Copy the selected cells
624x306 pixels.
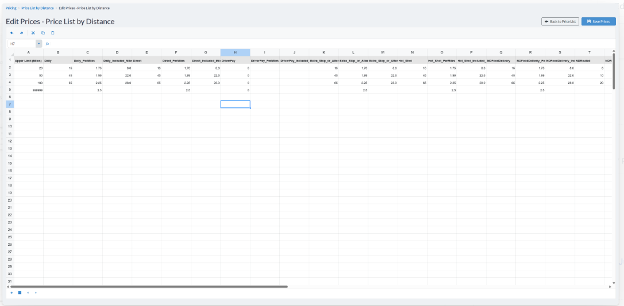[x=43, y=33]
